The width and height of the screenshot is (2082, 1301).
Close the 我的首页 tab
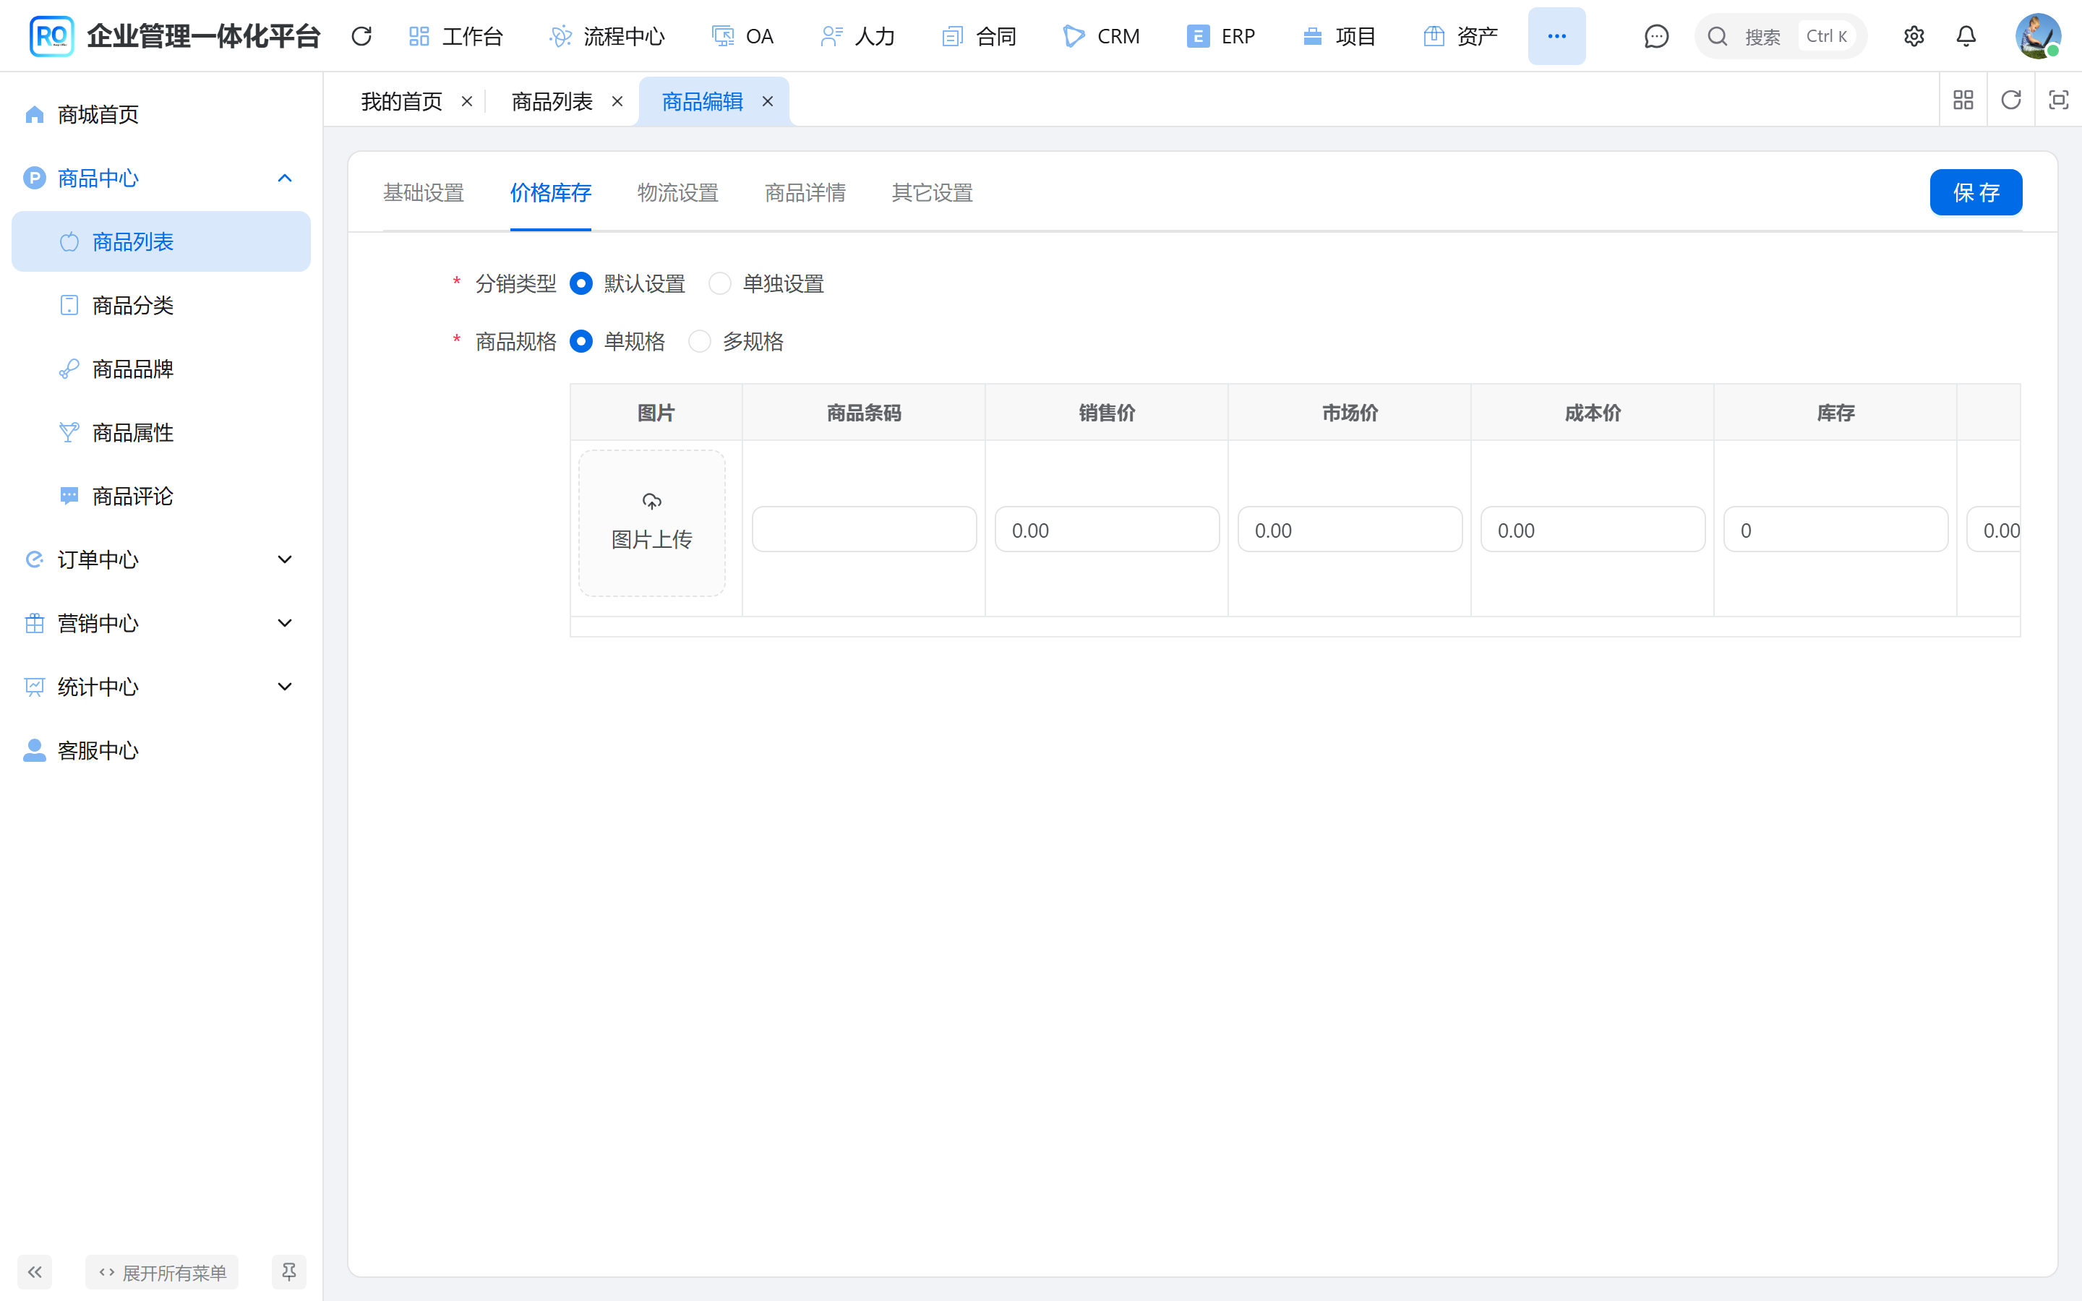pyautogui.click(x=467, y=101)
